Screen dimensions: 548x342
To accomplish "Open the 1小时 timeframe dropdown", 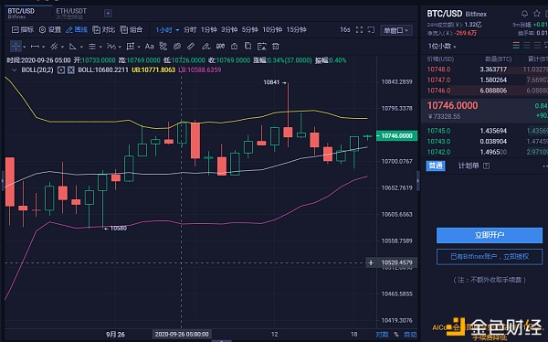I will pos(167,30).
